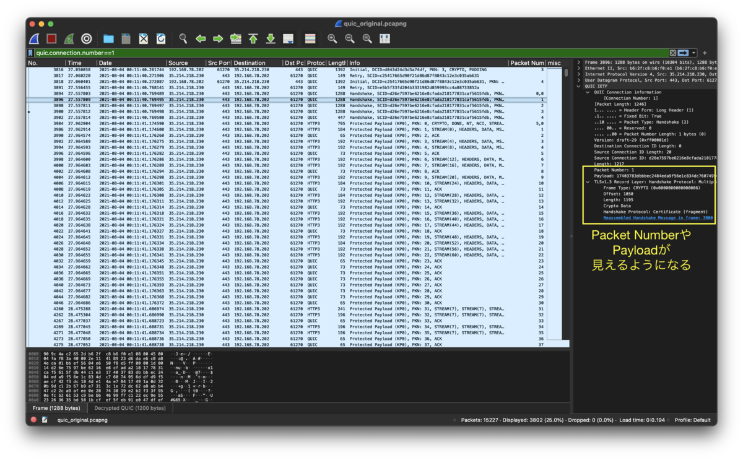The image size is (743, 460).
Task: Restart current capture with green fin icon
Action: pyautogui.click(x=69, y=39)
